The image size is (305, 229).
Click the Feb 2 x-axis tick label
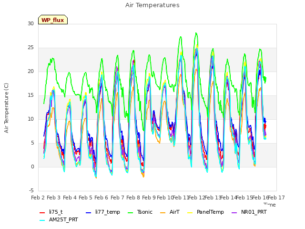pos(38,198)
